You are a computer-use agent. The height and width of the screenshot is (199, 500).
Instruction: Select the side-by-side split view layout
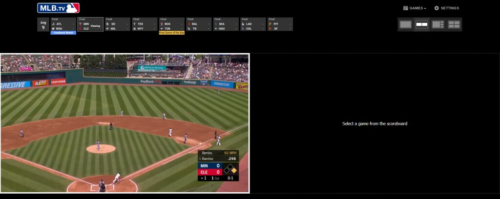pos(421,24)
